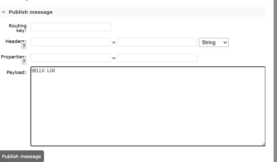
Task: Open the String header type dropdown
Action: pyautogui.click(x=214, y=42)
